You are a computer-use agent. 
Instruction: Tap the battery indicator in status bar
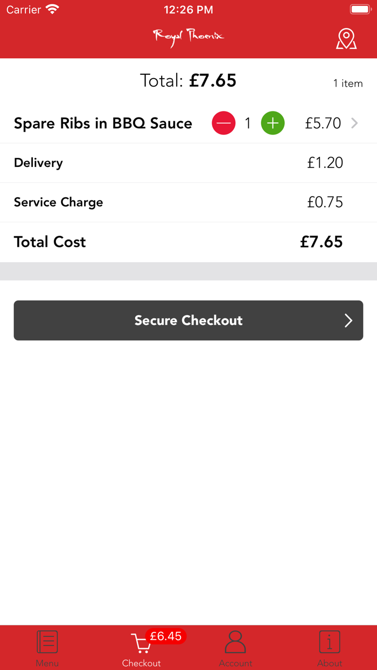pos(360,10)
